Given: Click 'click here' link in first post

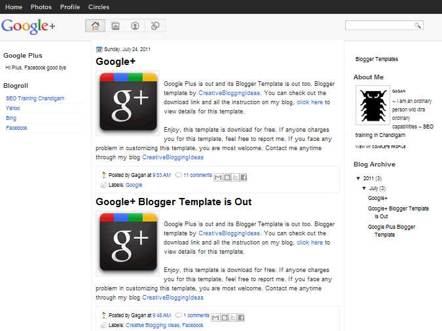Looking at the screenshot, I should [310, 102].
